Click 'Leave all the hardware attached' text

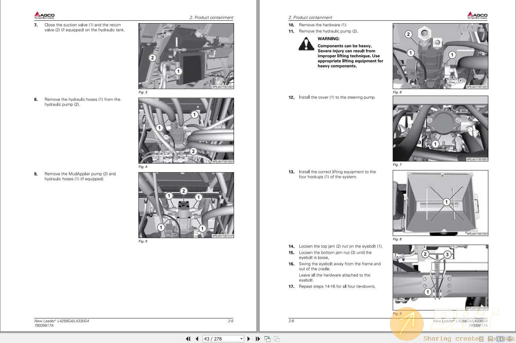329,275
